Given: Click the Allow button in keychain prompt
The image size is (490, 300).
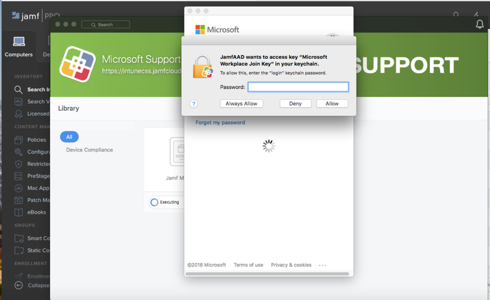Looking at the screenshot, I should [332, 104].
